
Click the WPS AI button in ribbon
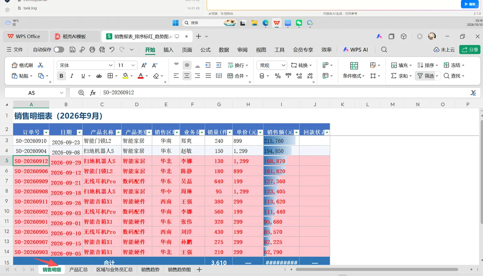[x=355, y=50]
